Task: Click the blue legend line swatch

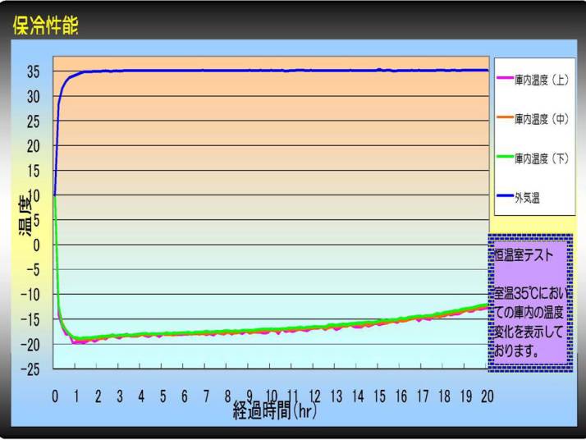Action: (506, 195)
